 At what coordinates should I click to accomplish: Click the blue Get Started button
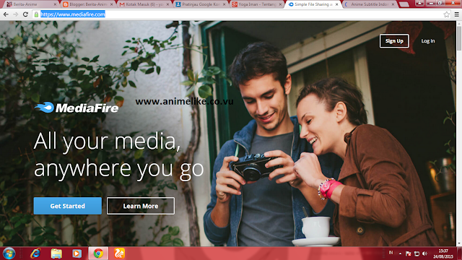tap(67, 206)
